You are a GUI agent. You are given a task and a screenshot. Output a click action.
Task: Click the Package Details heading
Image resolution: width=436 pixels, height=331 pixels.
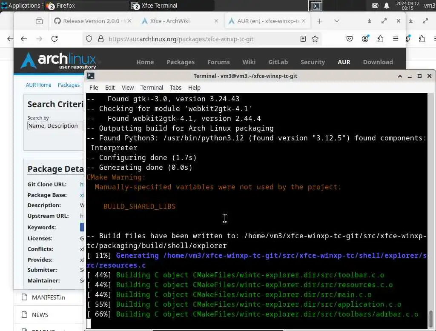click(x=55, y=169)
